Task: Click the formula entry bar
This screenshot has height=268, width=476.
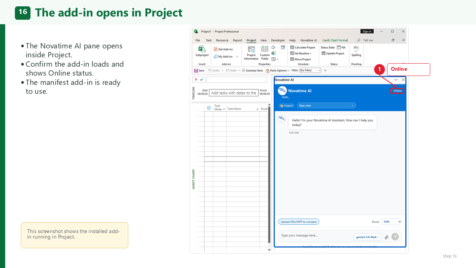Action: click(x=237, y=80)
